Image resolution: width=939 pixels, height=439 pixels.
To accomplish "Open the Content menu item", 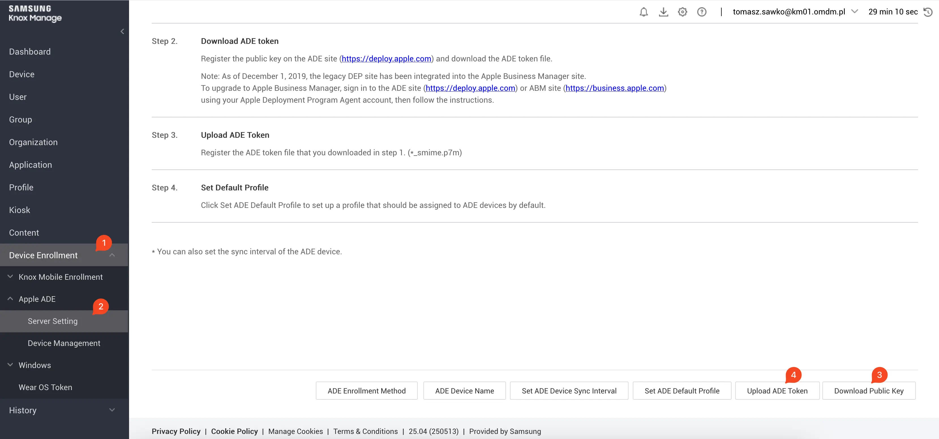I will [24, 233].
